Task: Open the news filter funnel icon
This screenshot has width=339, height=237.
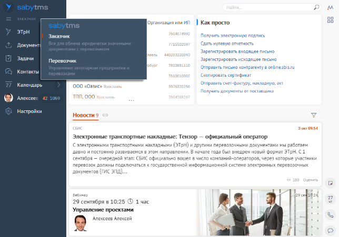Action: point(314,115)
